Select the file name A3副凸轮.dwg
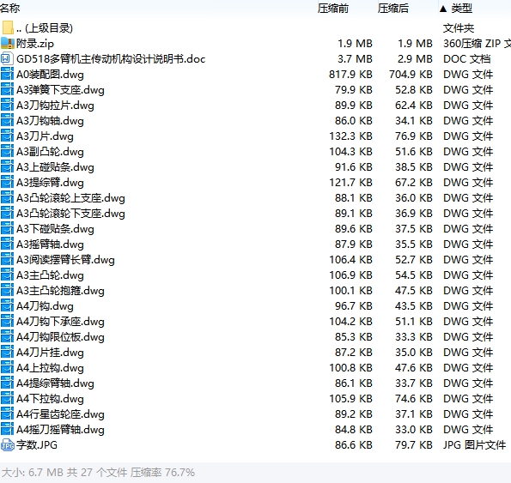Screen dimensions: 511x483 pyautogui.click(x=50, y=152)
